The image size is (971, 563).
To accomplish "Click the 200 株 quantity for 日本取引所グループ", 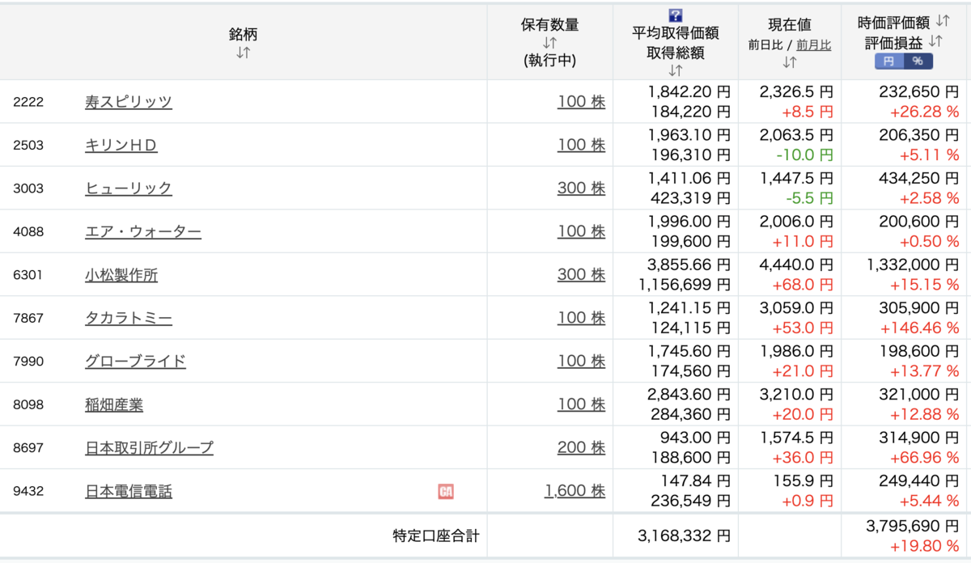I will (x=581, y=448).
